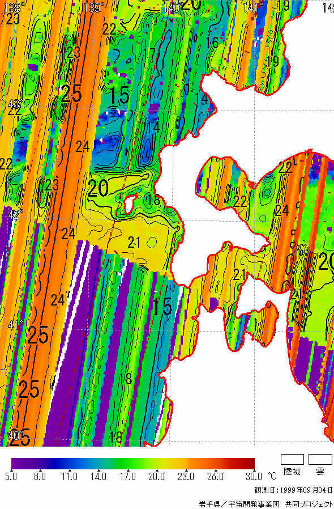The image size is (334, 509).
Task: Click the 26.0 color scale label
Action: (x=215, y=477)
